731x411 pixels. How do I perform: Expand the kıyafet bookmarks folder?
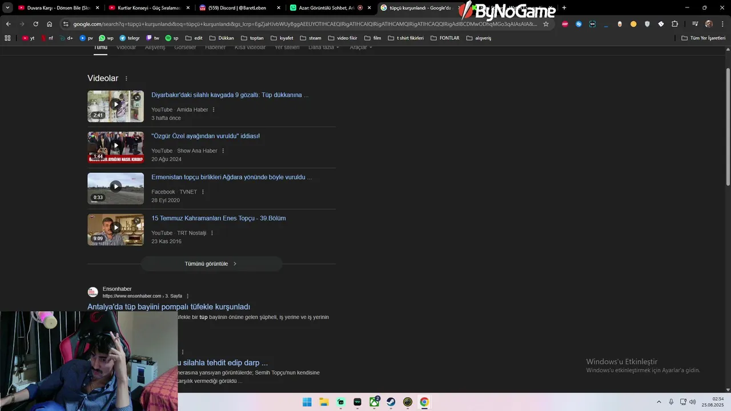pyautogui.click(x=282, y=38)
